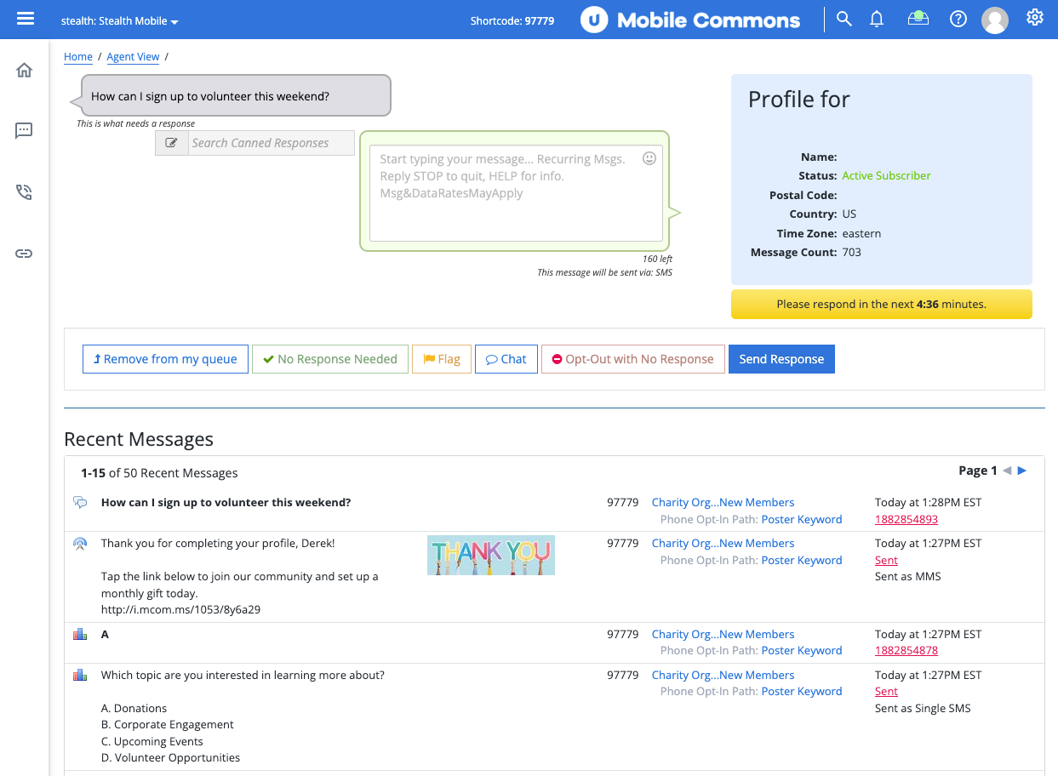Viewport: 1058px width, 776px height.
Task: Open account settings via the gear icon
Action: click(1034, 16)
